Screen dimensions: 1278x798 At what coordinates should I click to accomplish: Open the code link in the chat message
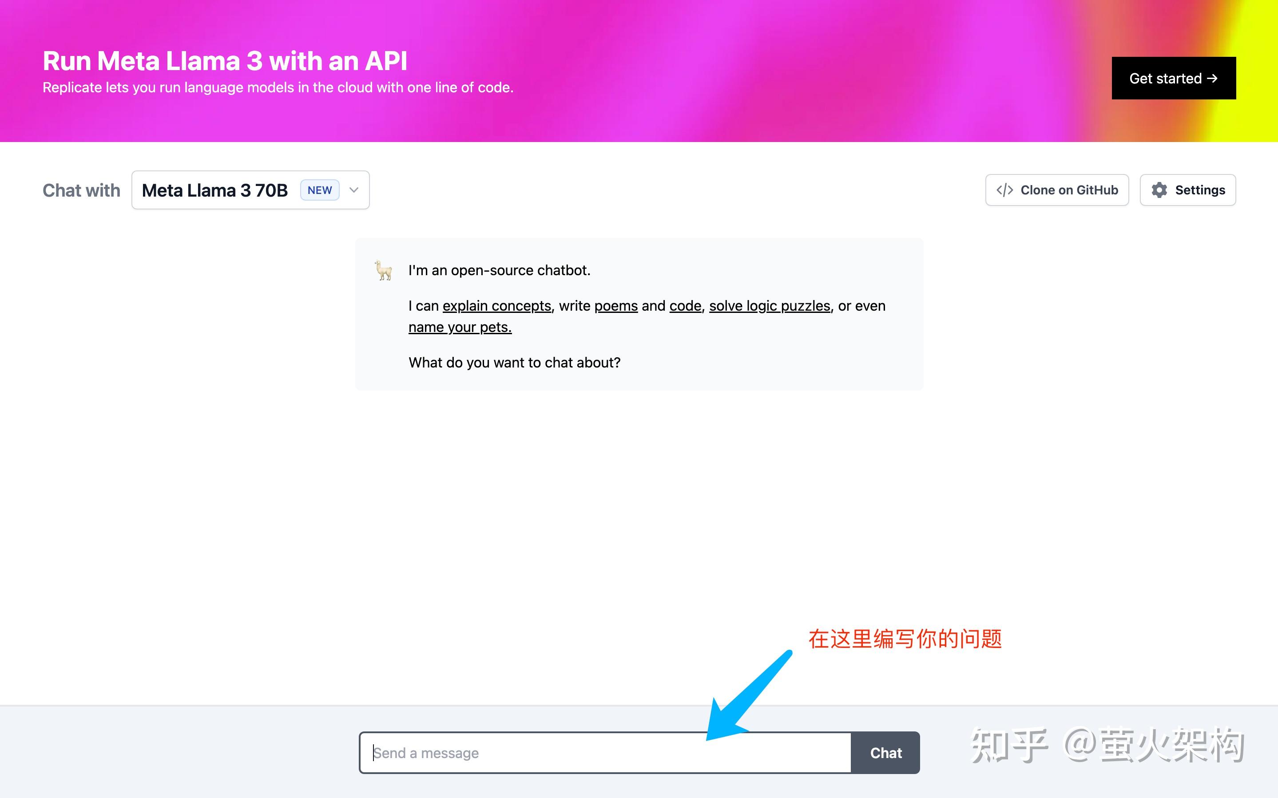coord(685,306)
